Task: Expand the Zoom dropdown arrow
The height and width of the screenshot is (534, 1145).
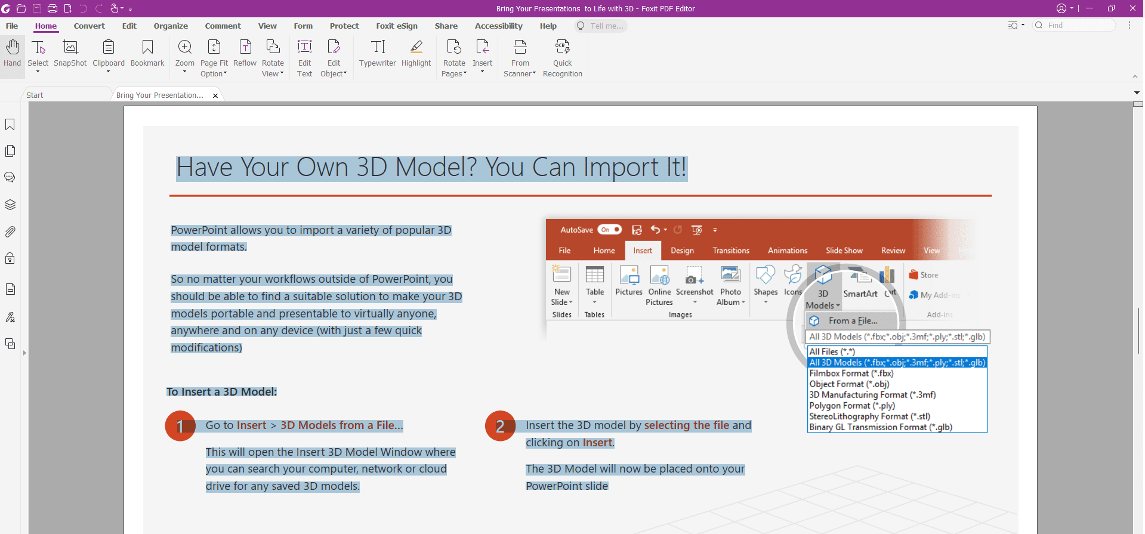Action: 185,72
